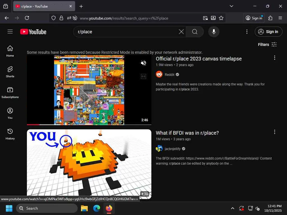Click the address bar URL
This screenshot has height=215, width=287.
click(124, 18)
